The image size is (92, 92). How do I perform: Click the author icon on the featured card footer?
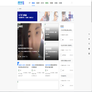click(x=19, y=56)
